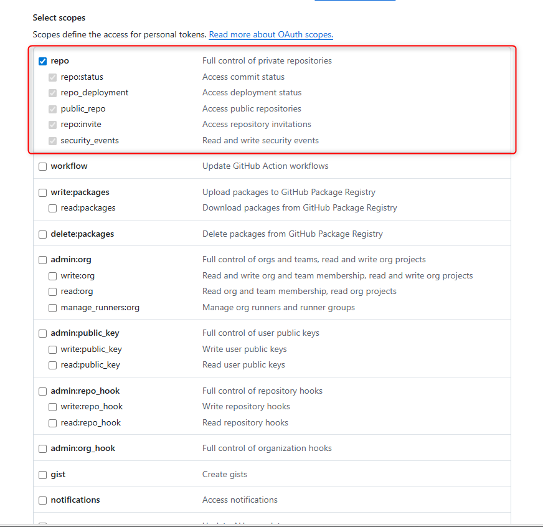Enable the admin:repo_hook scope
Screen dimensions: 543x527
coord(42,391)
